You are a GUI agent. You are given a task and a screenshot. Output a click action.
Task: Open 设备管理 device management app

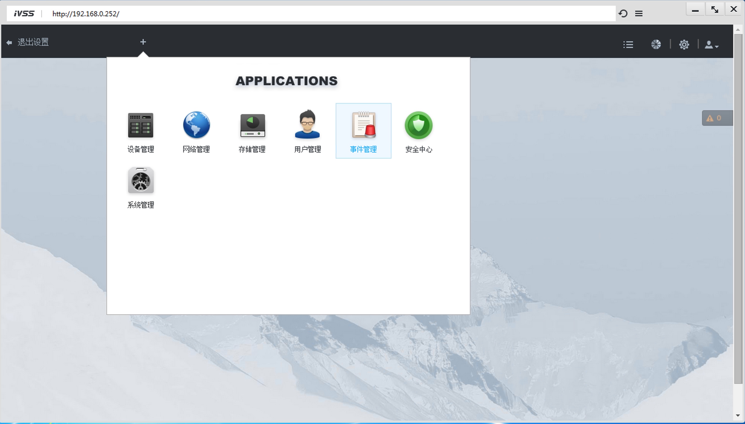click(140, 125)
